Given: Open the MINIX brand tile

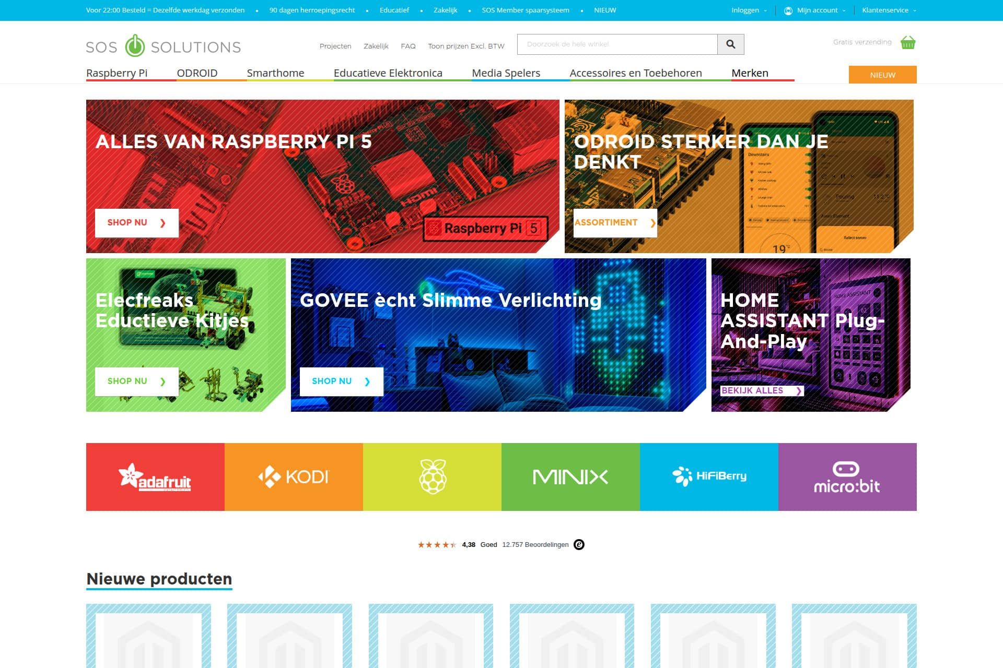Looking at the screenshot, I should pos(570,477).
